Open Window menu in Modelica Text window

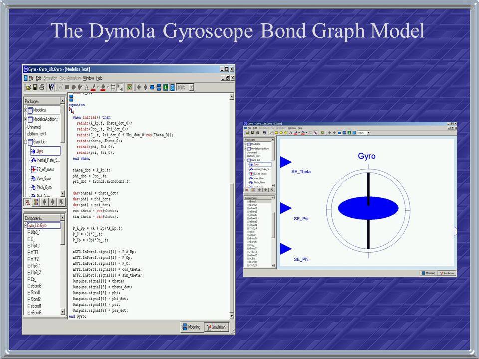click(89, 78)
